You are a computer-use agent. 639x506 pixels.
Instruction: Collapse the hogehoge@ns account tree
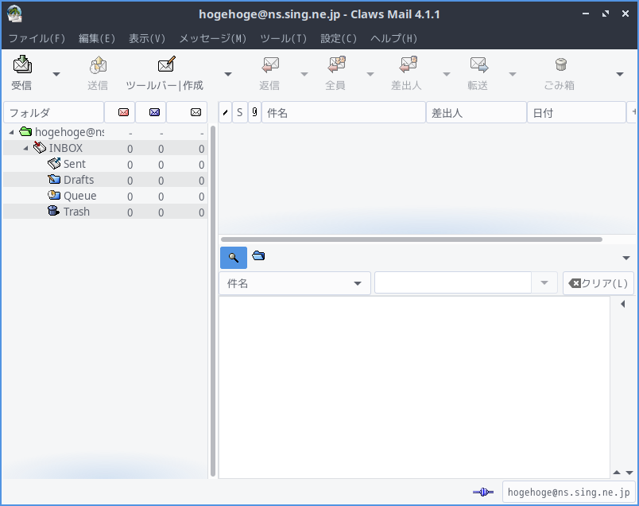click(x=11, y=132)
